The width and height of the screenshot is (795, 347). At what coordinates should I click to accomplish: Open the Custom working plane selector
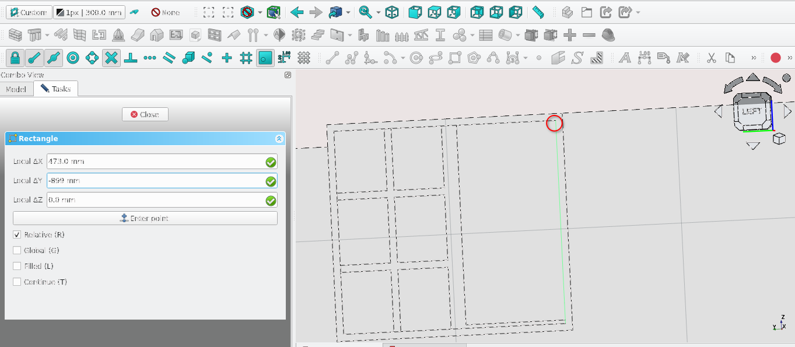point(29,12)
